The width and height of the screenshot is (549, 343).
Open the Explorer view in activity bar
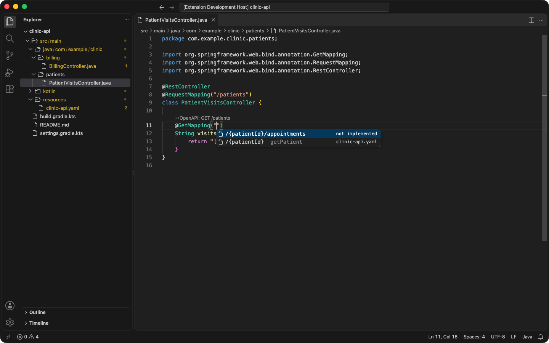click(x=10, y=22)
